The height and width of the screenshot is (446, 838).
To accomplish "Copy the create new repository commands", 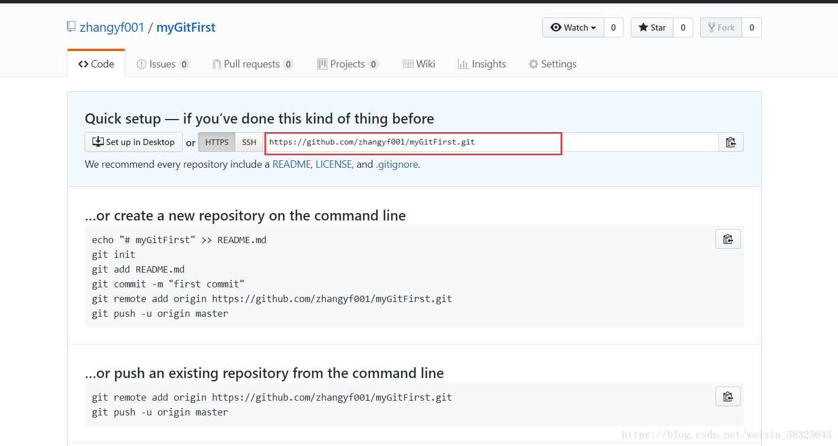I will (728, 239).
